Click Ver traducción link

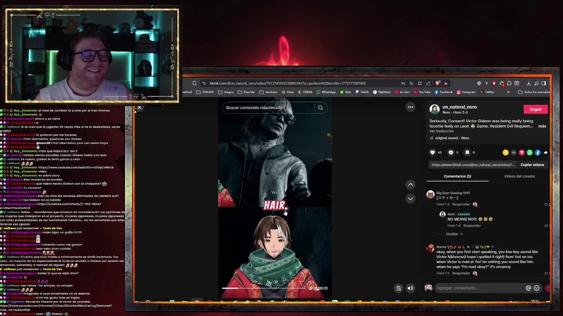pyautogui.click(x=442, y=131)
